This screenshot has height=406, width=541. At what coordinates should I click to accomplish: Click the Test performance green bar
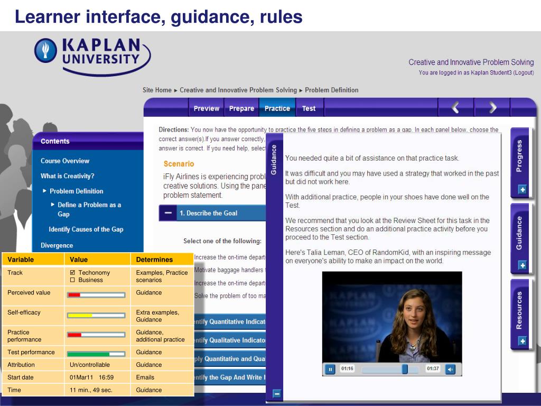(x=96, y=354)
